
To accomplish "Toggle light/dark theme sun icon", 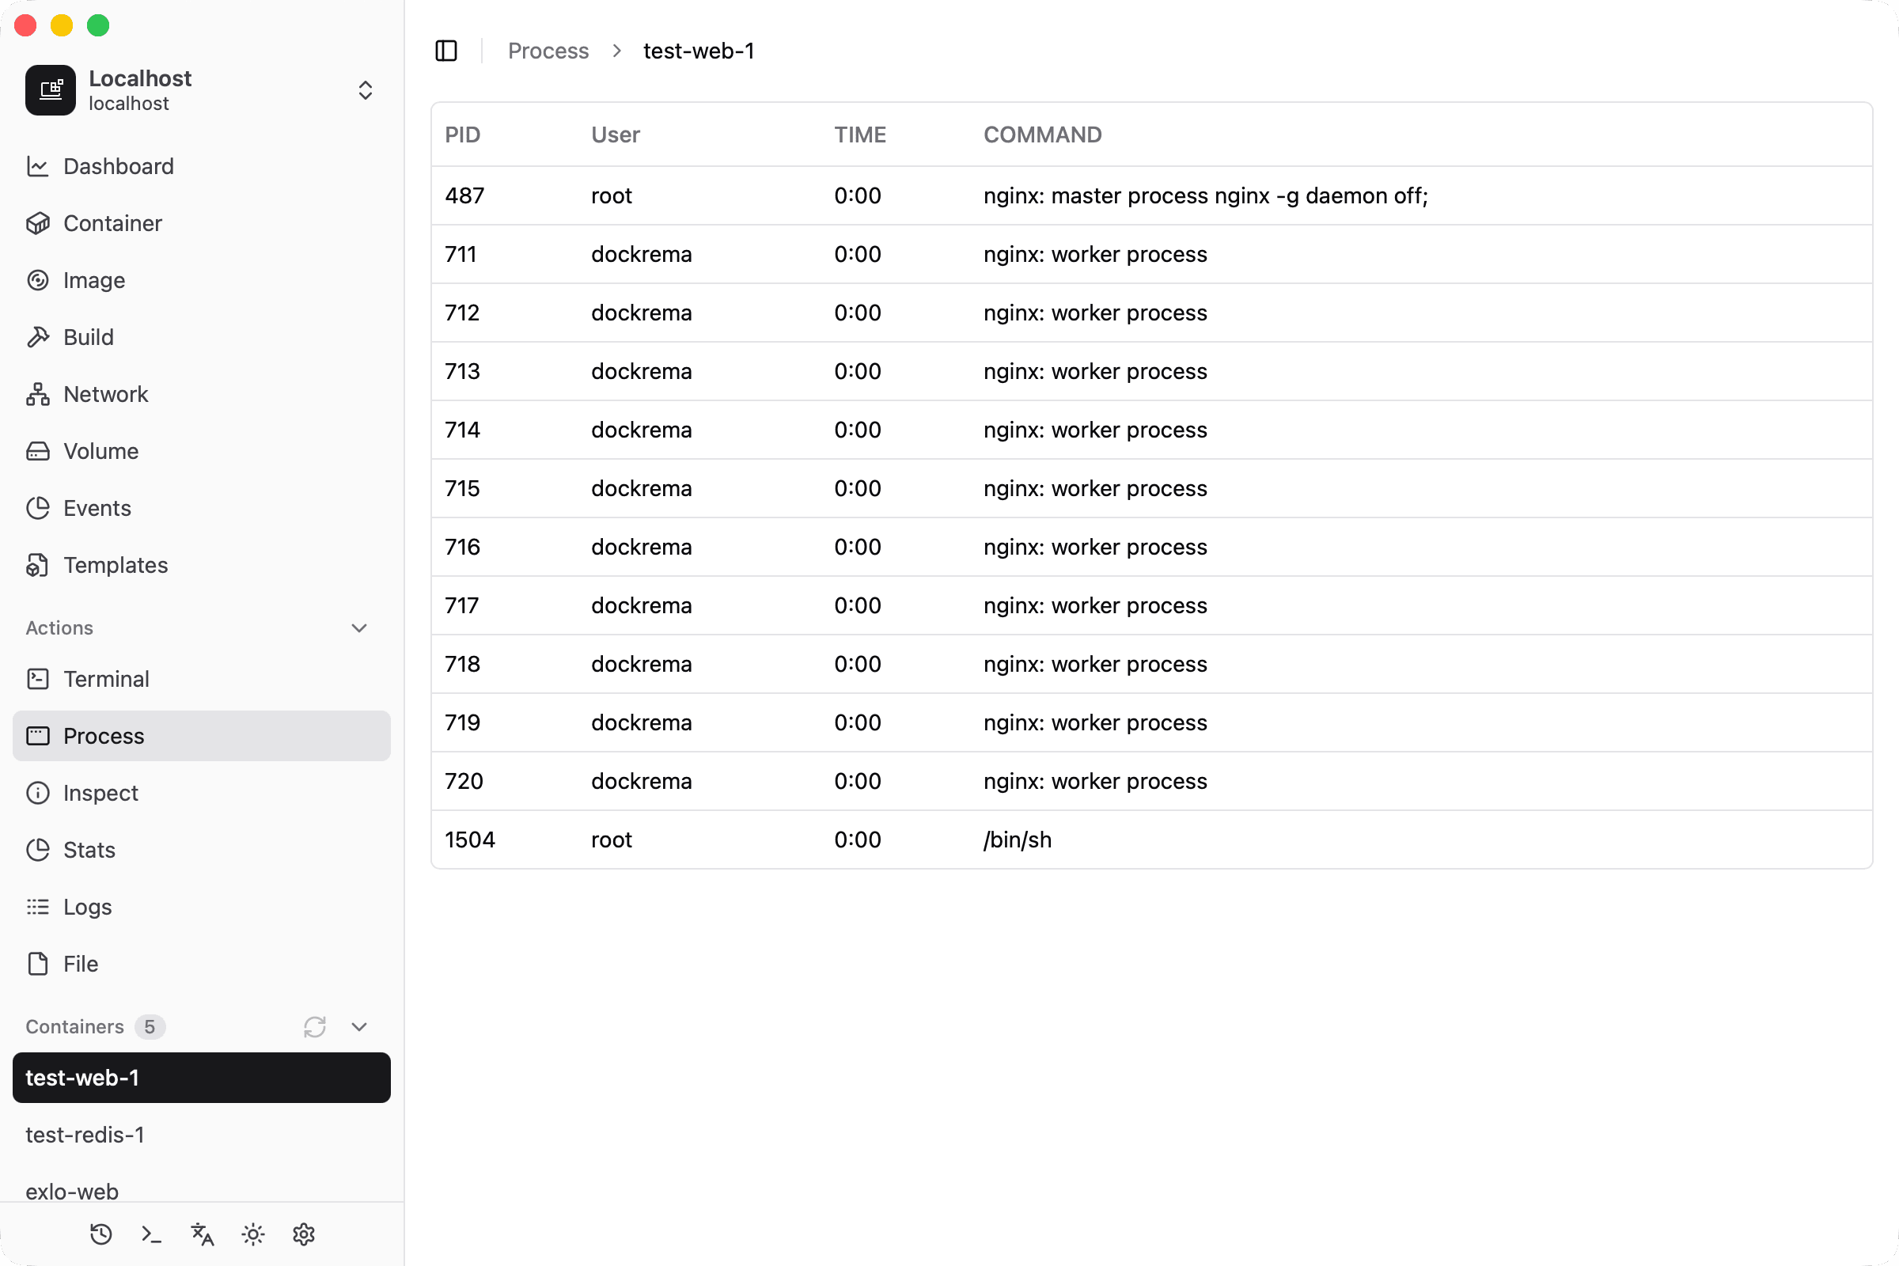I will (x=252, y=1234).
